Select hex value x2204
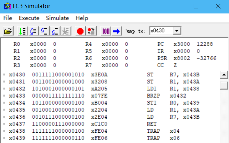Image resolution: width=229 pixels, height=143 pixels. (x=99, y=110)
